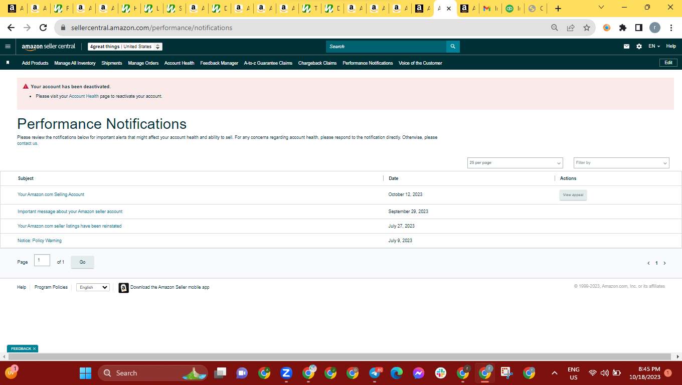Screen dimensions: 682x385
Task: Open Program Policies in the footer
Action: tap(51, 287)
